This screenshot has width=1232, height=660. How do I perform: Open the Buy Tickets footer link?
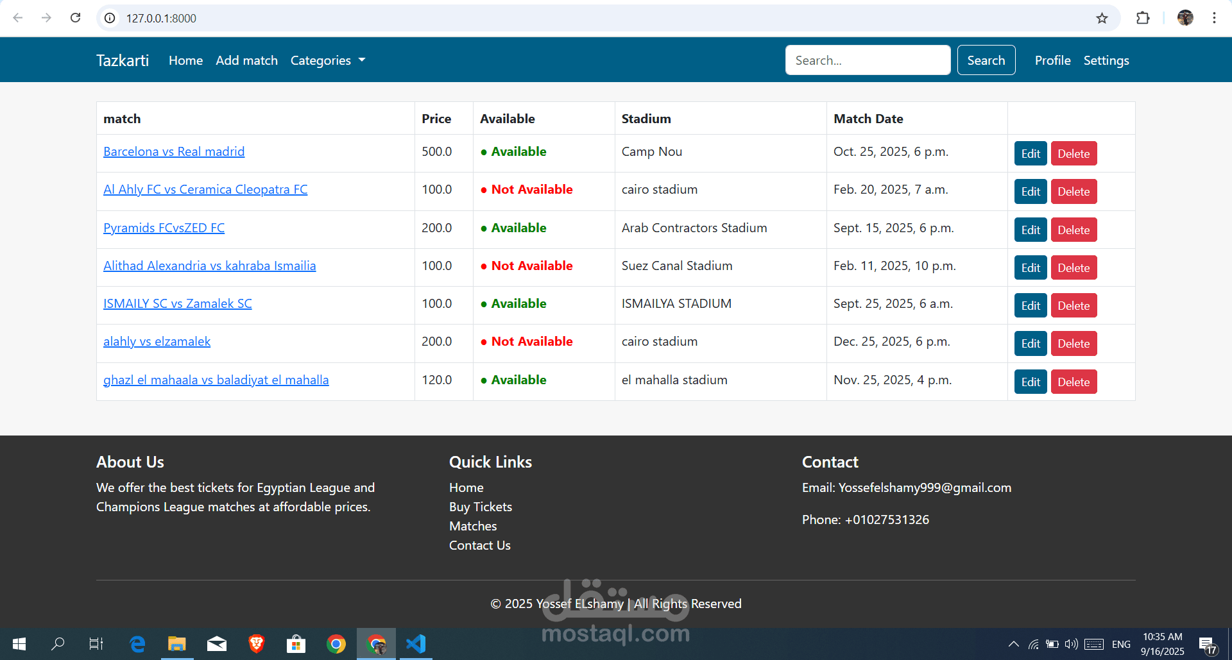pyautogui.click(x=481, y=507)
